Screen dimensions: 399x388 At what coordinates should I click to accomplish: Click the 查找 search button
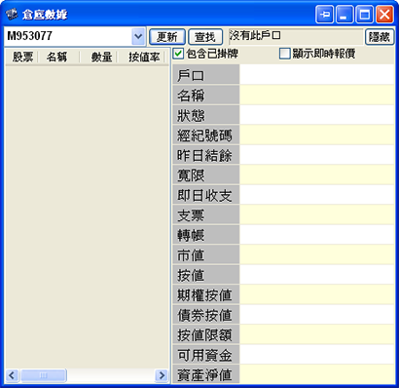click(205, 37)
